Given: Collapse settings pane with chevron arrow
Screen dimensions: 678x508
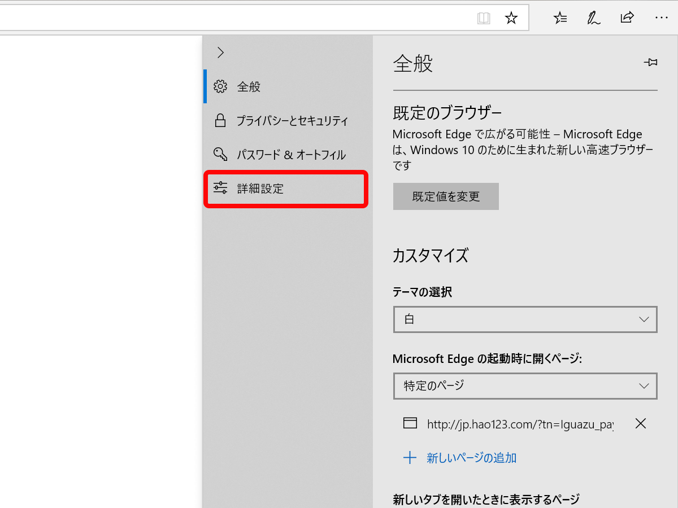Looking at the screenshot, I should tap(220, 52).
